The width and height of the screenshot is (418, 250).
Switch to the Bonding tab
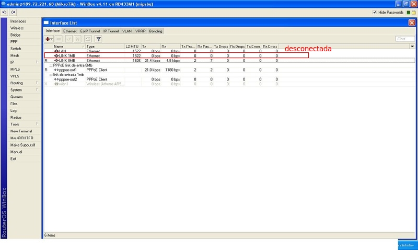pos(156,31)
